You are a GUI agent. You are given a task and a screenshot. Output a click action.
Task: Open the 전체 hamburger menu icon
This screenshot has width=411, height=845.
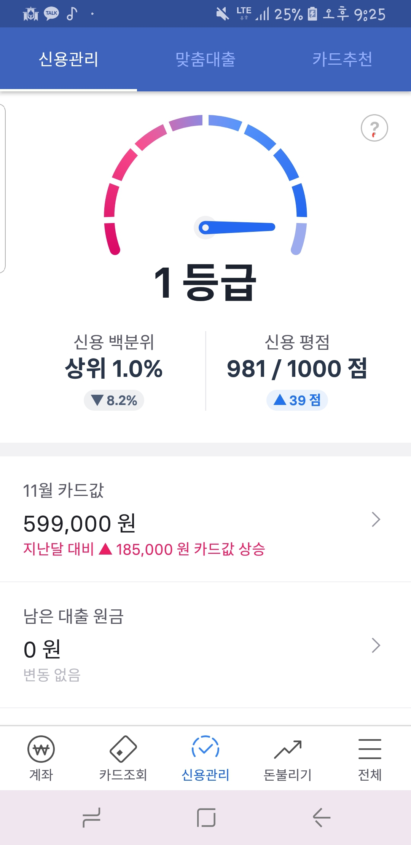pyautogui.click(x=370, y=749)
